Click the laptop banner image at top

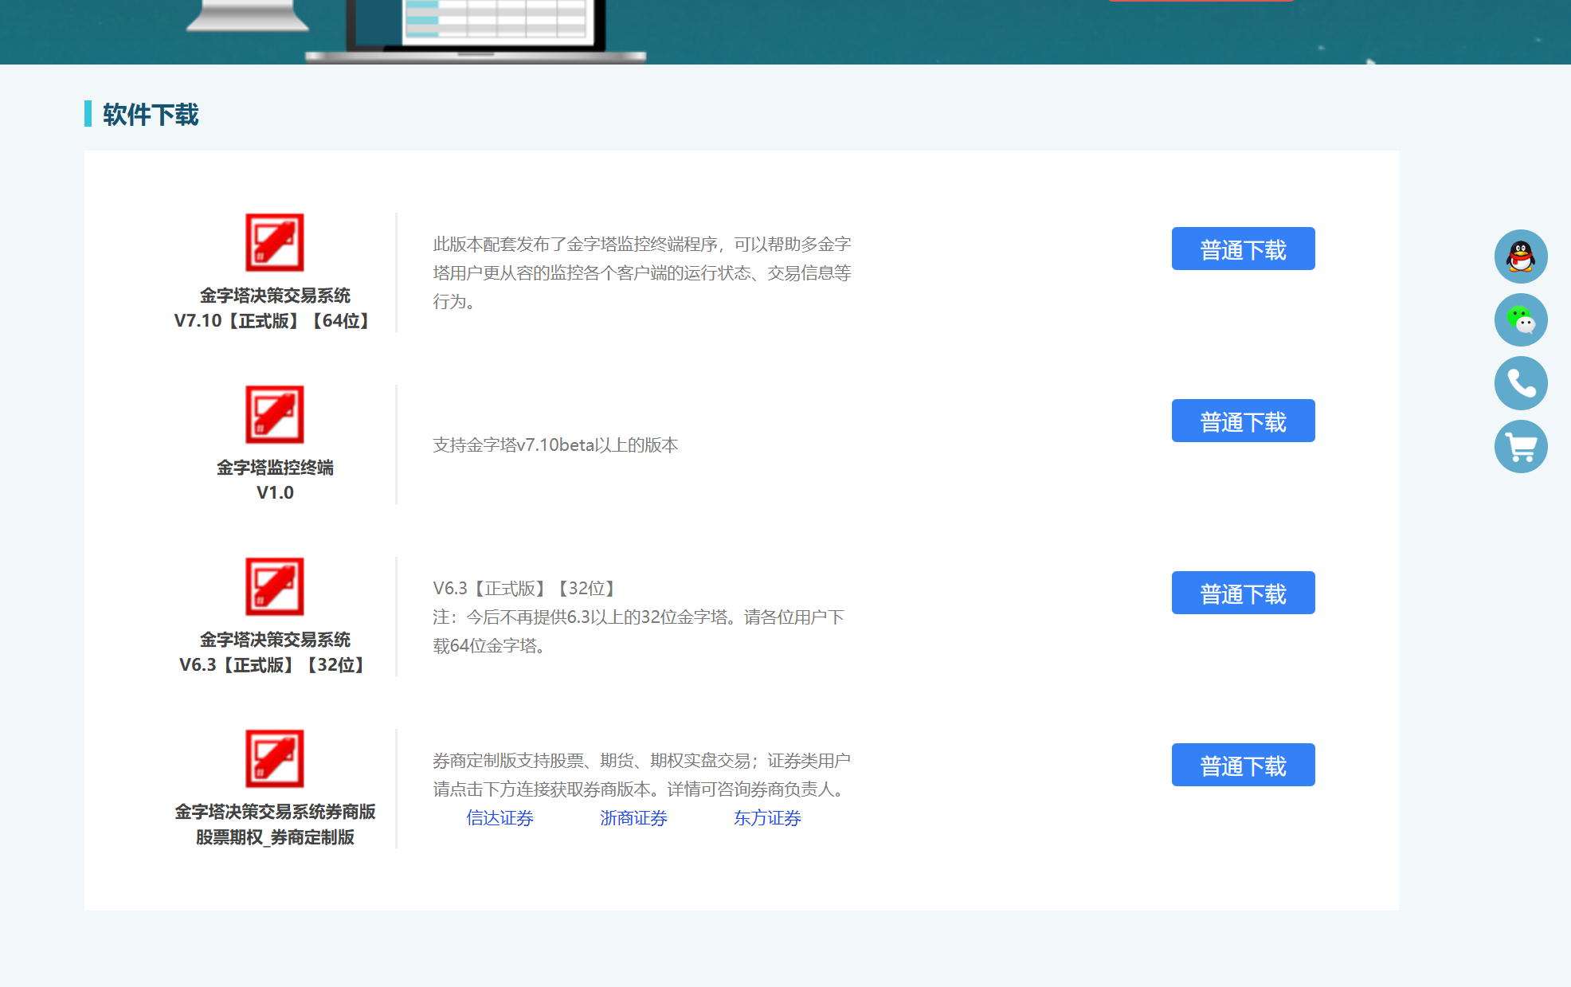(476, 30)
